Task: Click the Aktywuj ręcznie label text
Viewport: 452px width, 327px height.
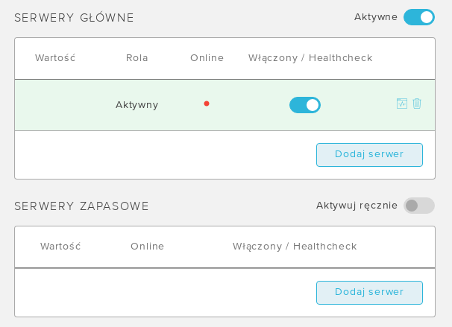Action: (357, 206)
